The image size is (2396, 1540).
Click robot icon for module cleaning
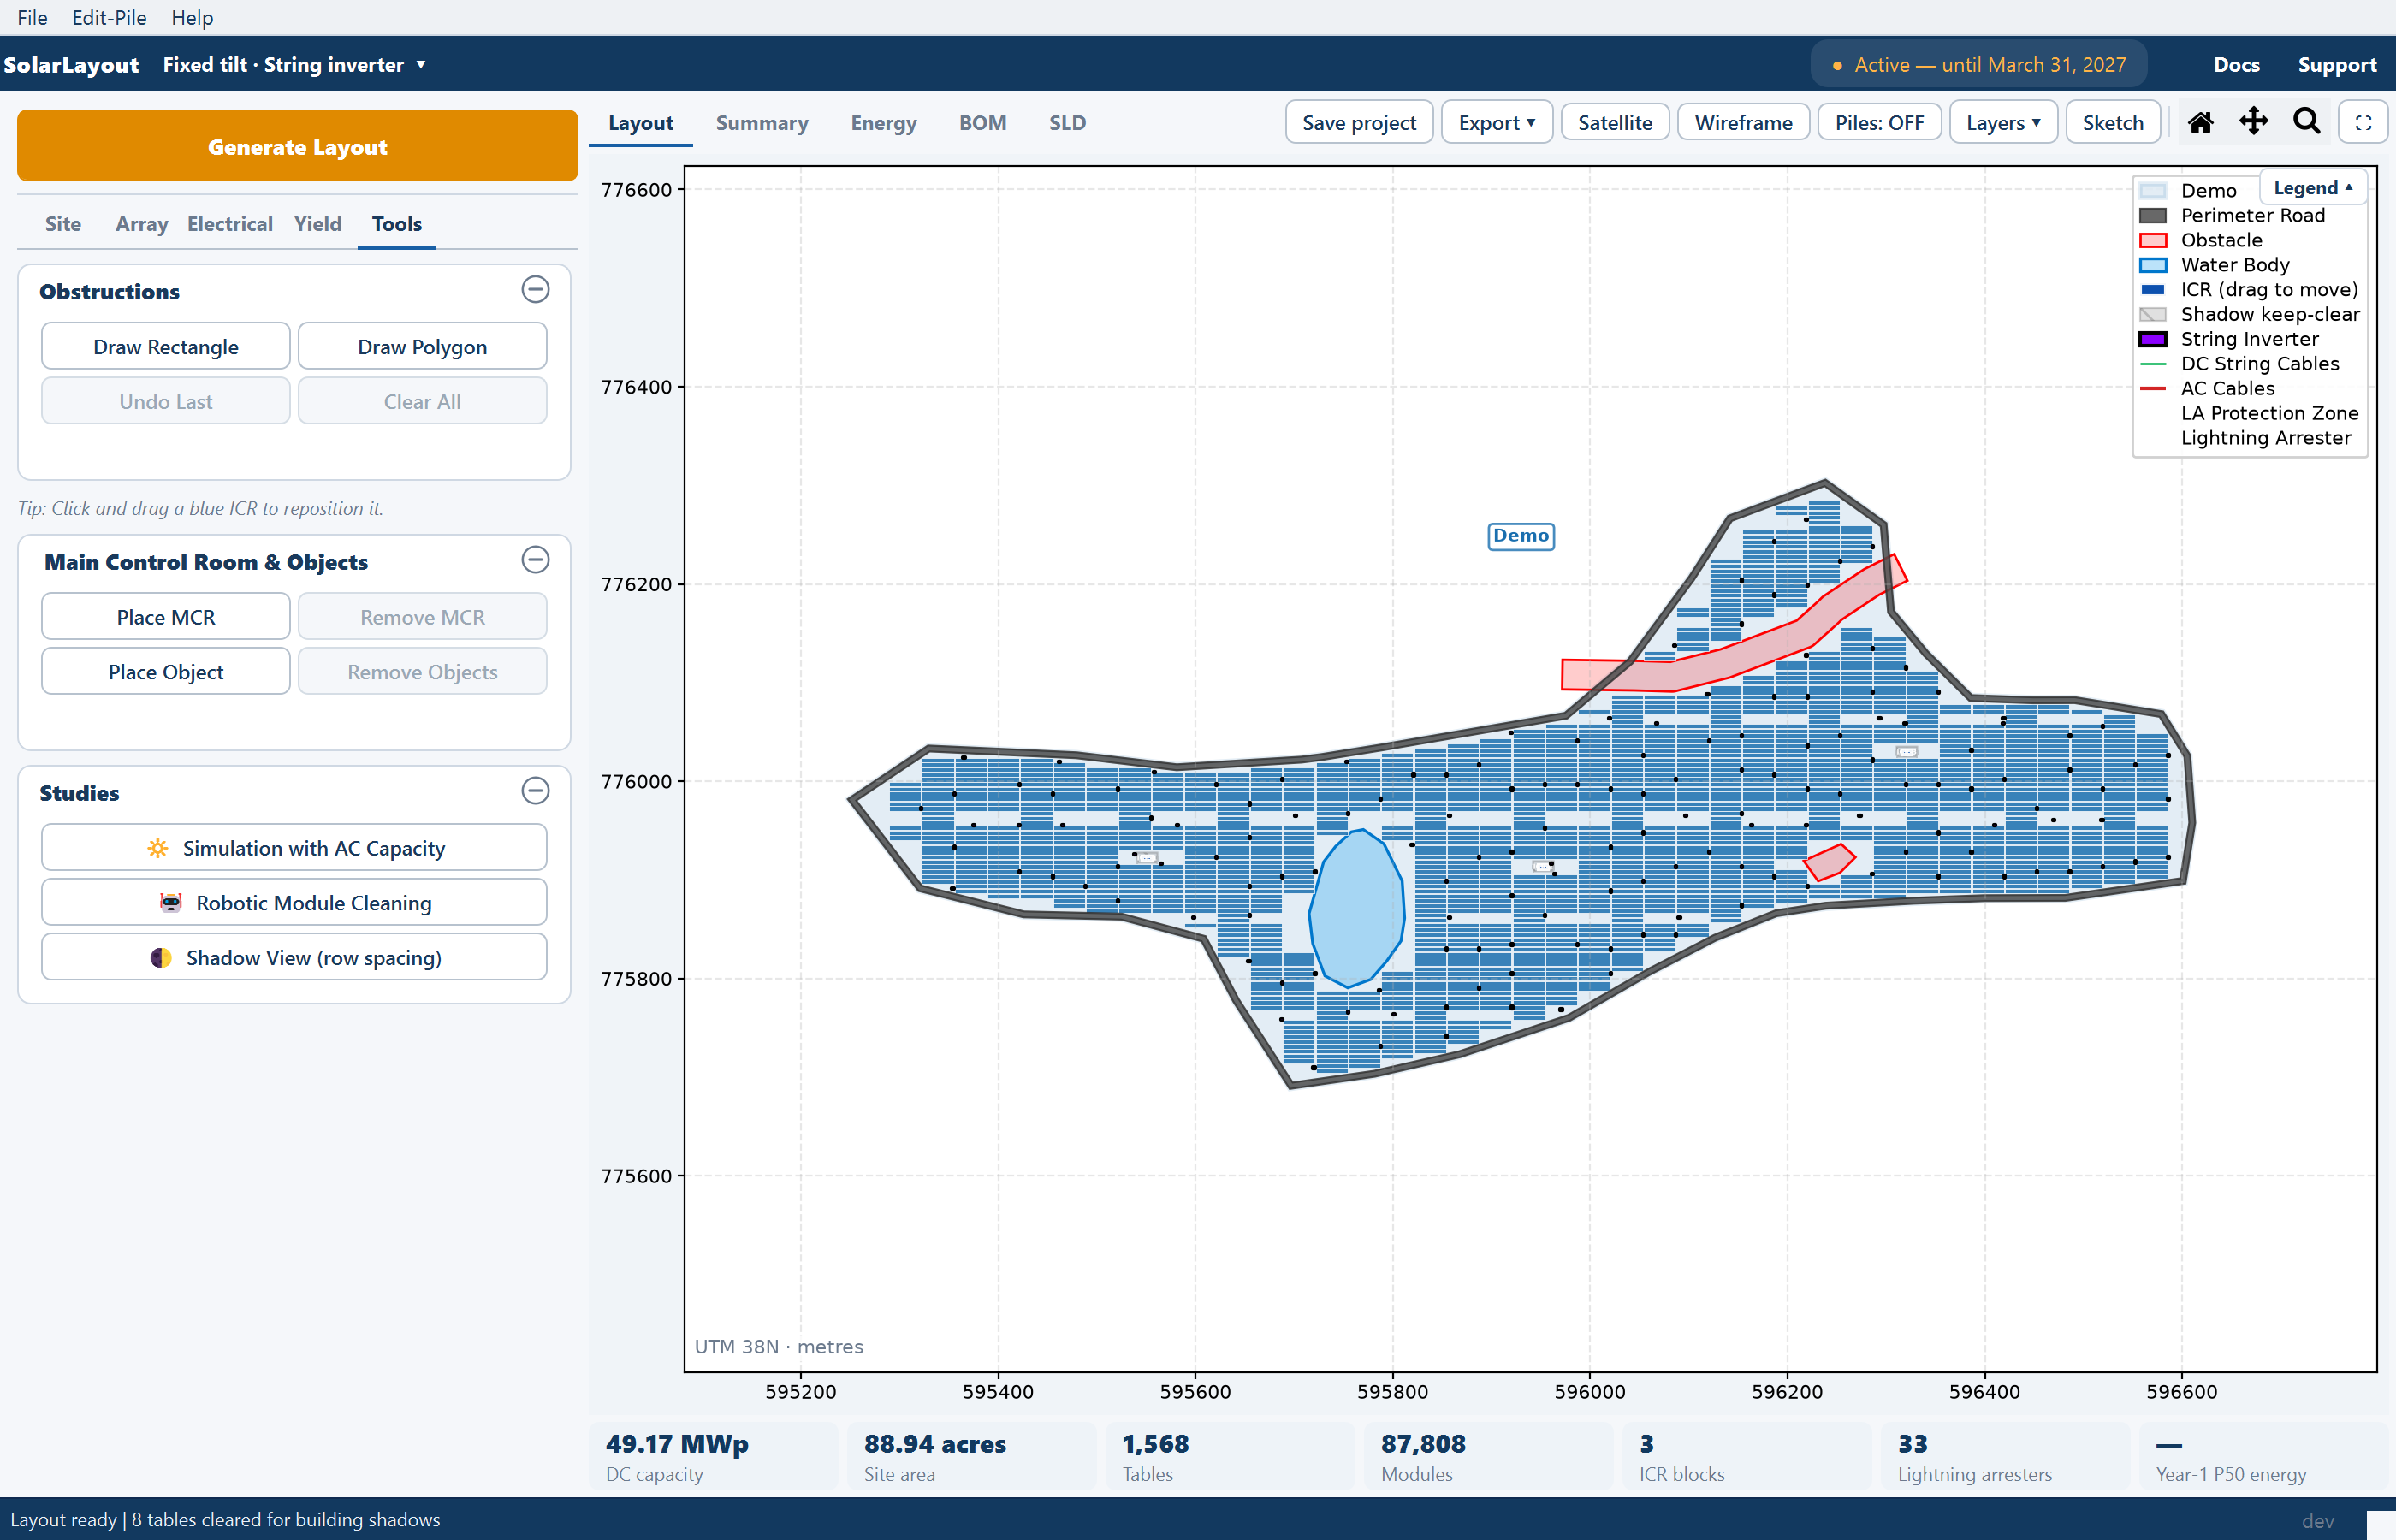[x=171, y=903]
